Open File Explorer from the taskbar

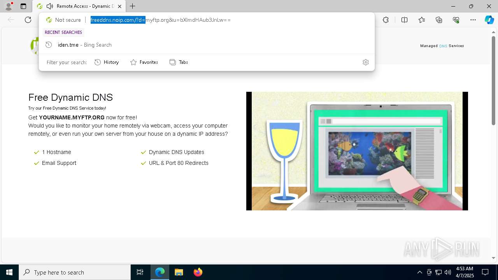tap(179, 272)
